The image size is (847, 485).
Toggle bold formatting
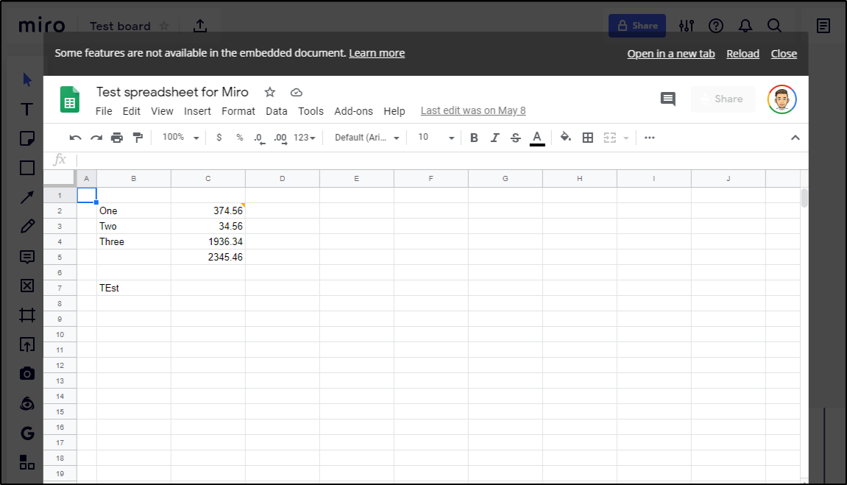[474, 138]
